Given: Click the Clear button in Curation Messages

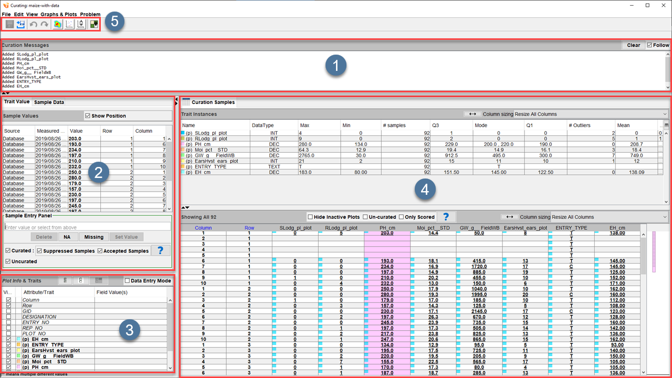Looking at the screenshot, I should click(633, 45).
